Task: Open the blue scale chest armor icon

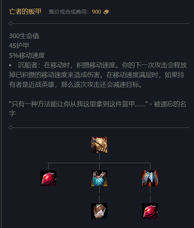Action: pyautogui.click(x=99, y=178)
